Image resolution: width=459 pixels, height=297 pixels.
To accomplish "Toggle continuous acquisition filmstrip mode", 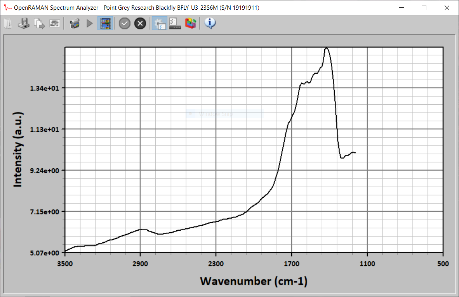I will [105, 23].
